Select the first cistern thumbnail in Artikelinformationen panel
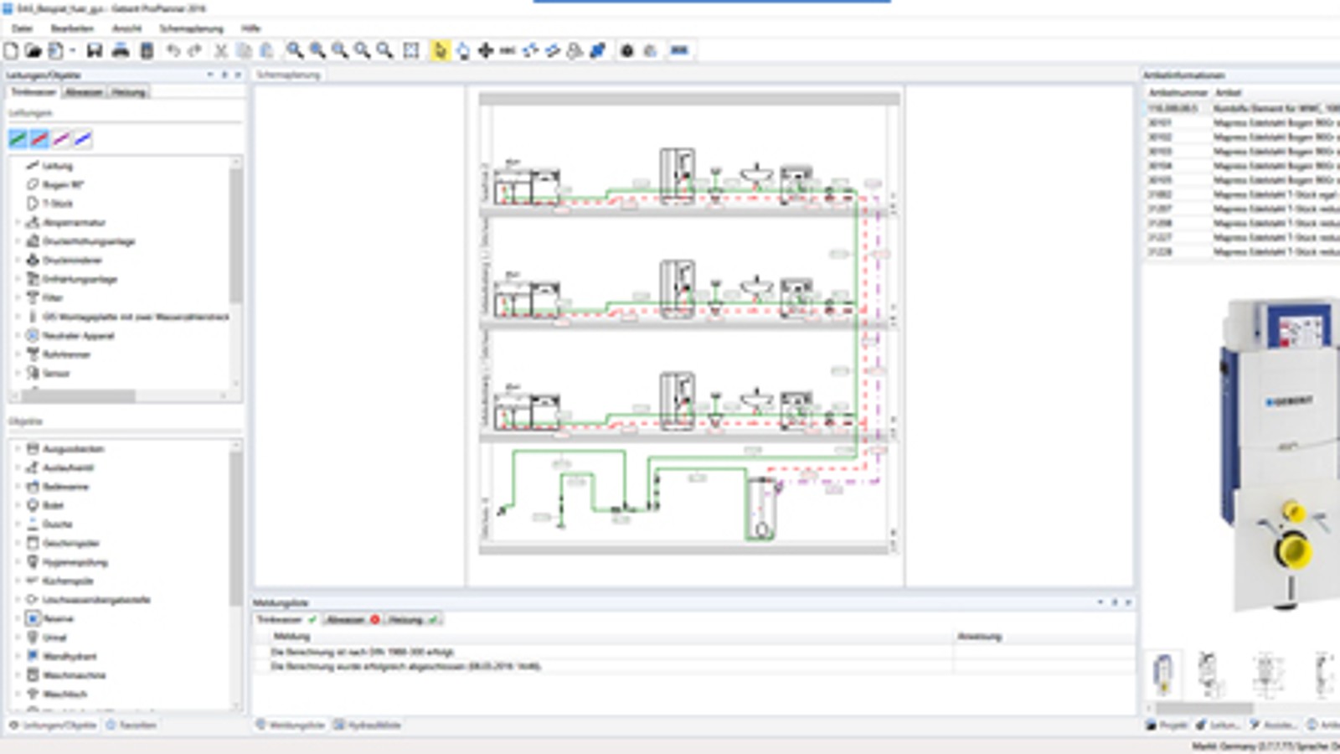 pyautogui.click(x=1162, y=673)
